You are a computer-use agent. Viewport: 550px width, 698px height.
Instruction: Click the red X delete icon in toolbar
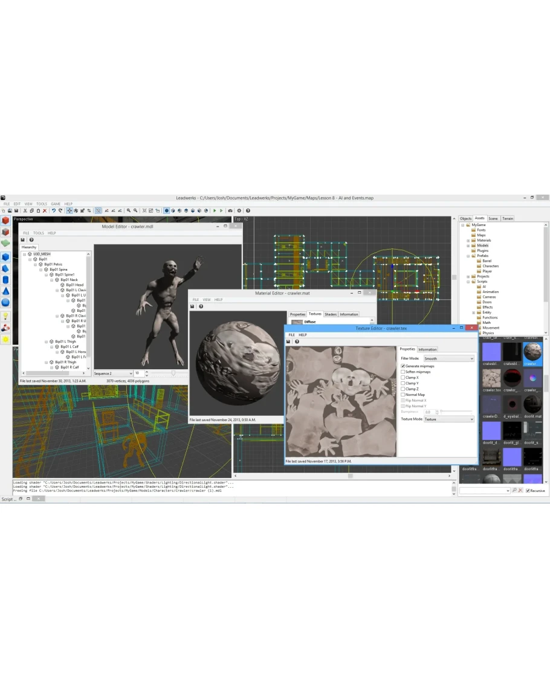pos(45,211)
